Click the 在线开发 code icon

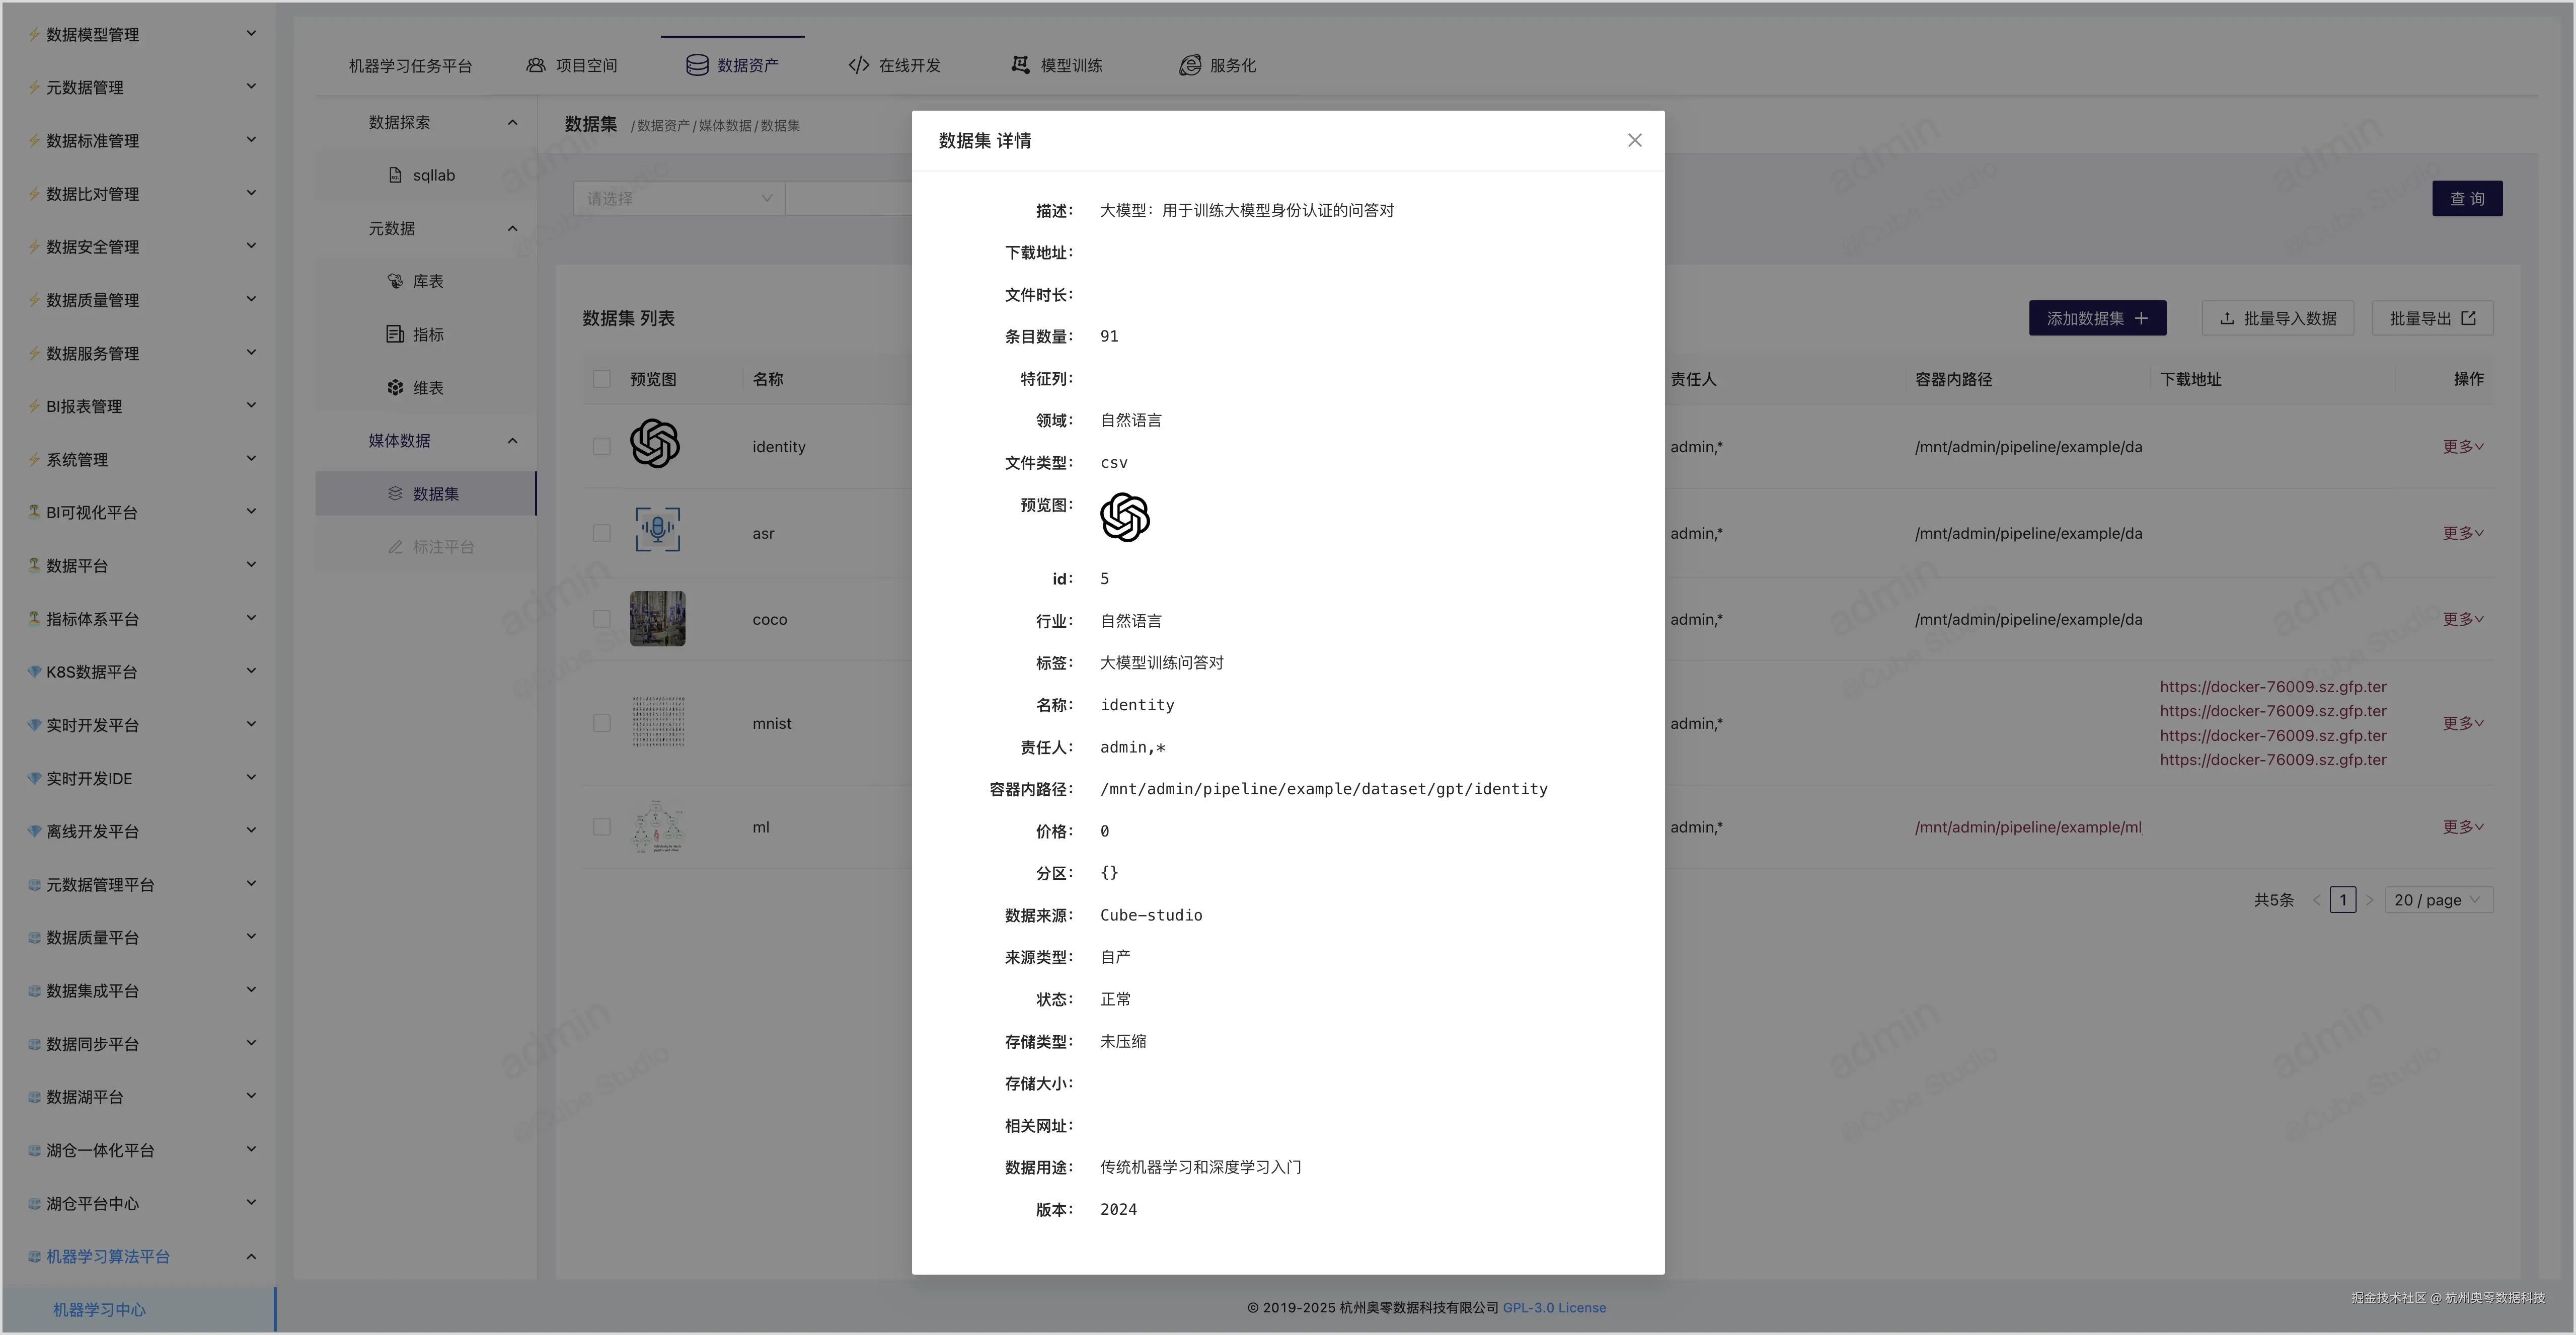858,65
